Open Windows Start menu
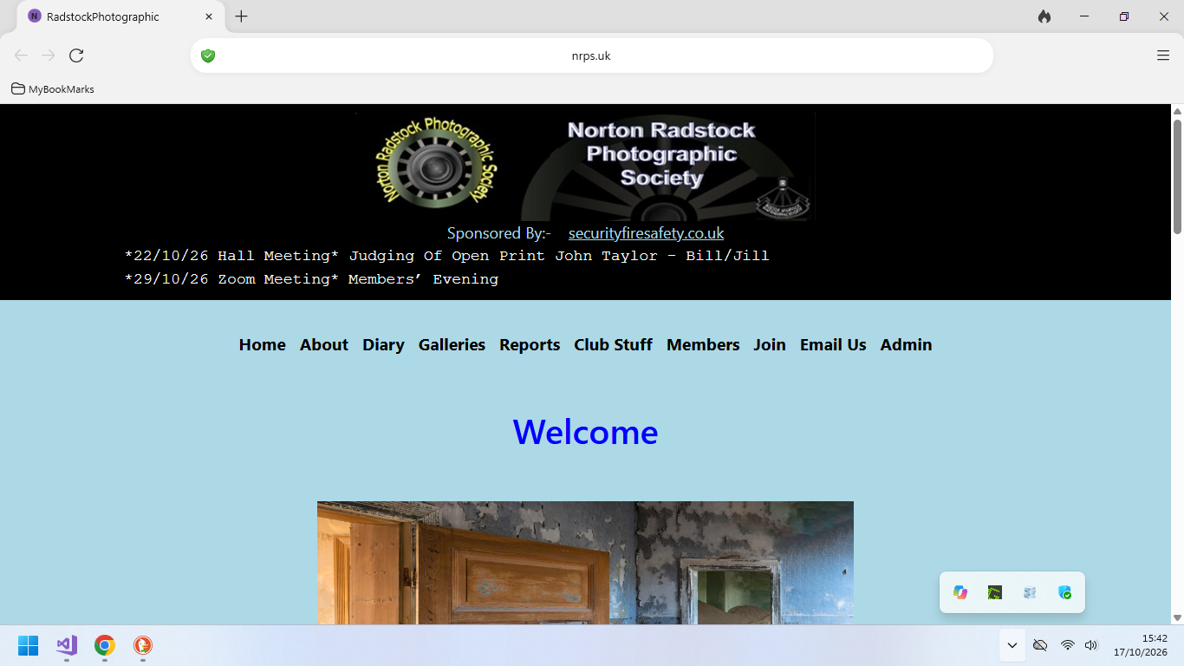Image resolution: width=1184 pixels, height=666 pixels. 29,645
